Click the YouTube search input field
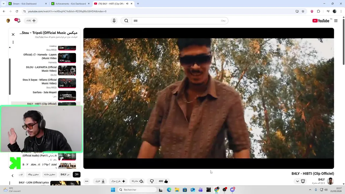Screen dimensions: 345x194 point(180,21)
